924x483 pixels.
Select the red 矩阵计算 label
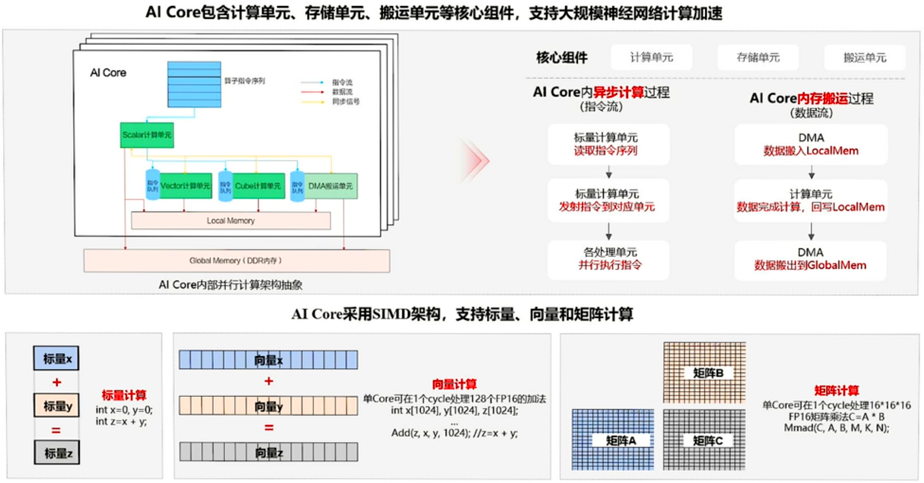click(x=836, y=391)
